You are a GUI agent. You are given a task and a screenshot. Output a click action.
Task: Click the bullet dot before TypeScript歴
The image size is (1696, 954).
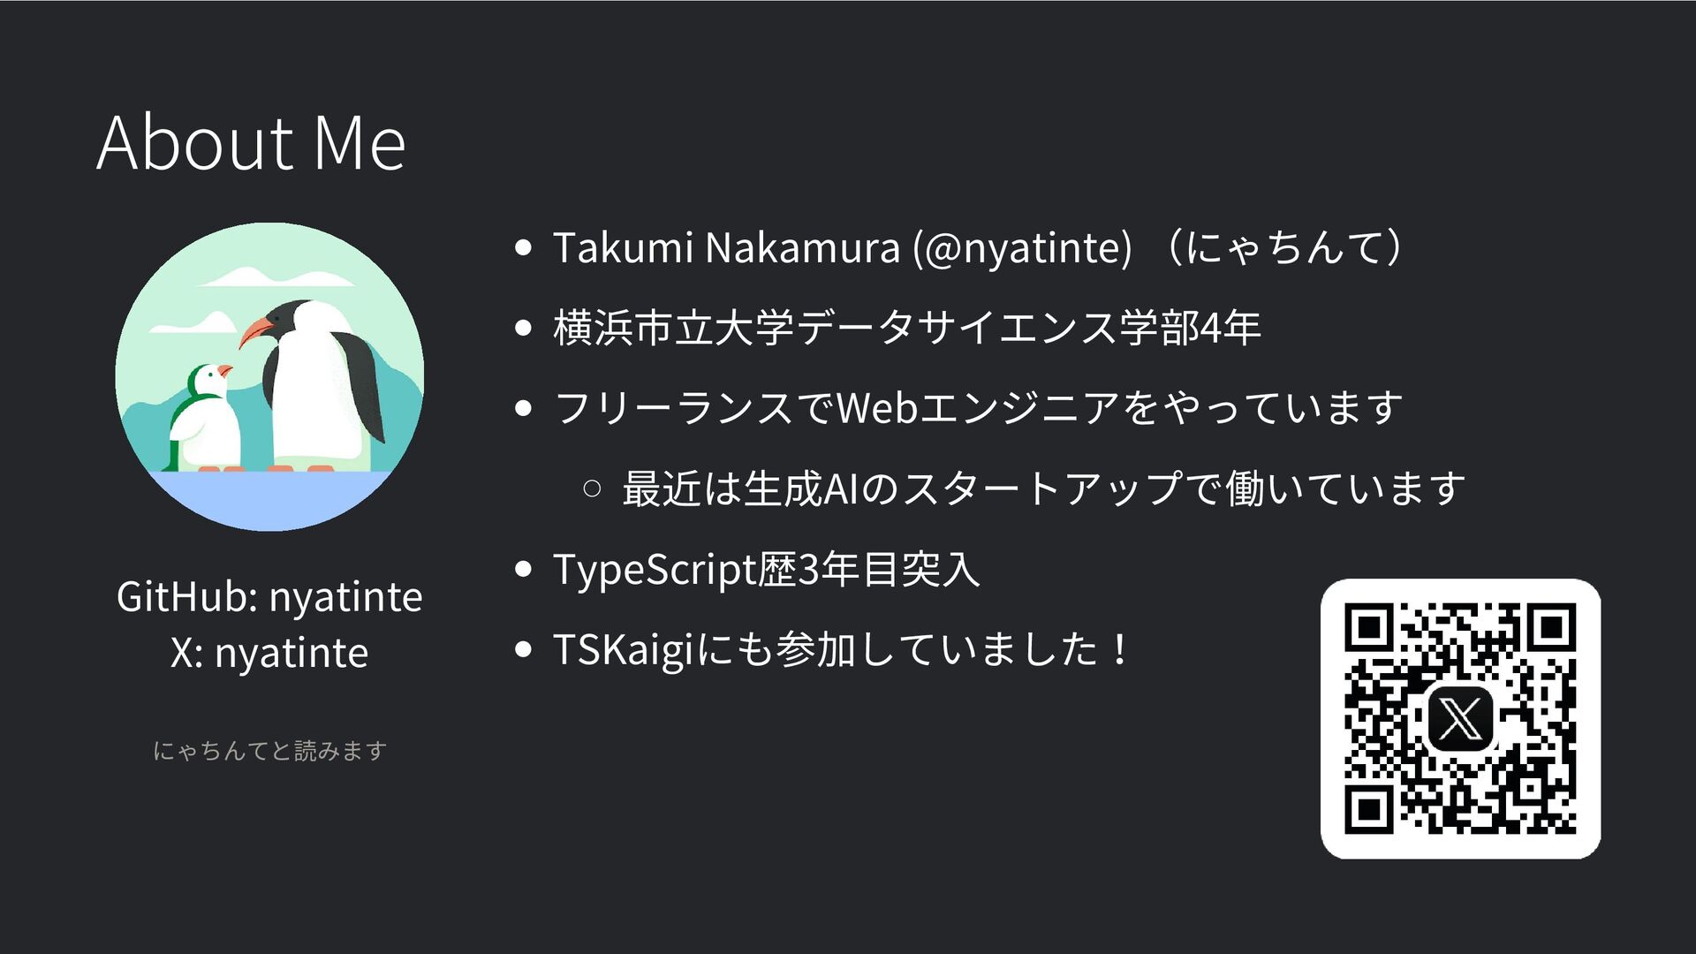(523, 569)
